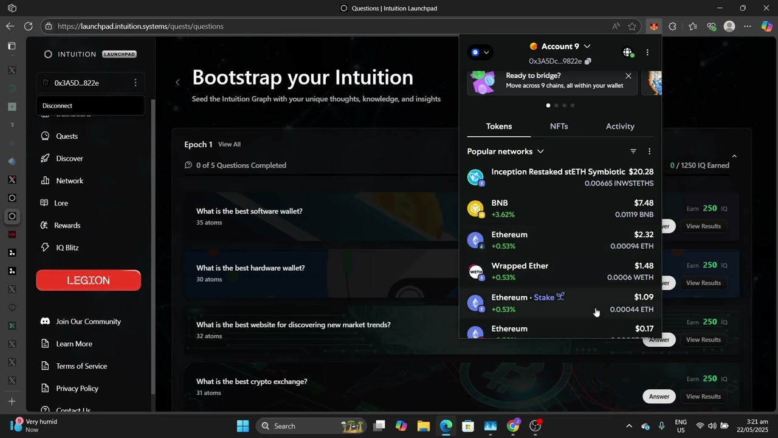Screen dimensions: 778x438
Task: Open the token list three-dot menu
Action: pyautogui.click(x=649, y=151)
